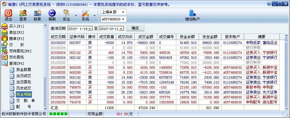Open the start date 2010-1-19 dropdown
This screenshot has height=118, width=290.
(90, 29)
